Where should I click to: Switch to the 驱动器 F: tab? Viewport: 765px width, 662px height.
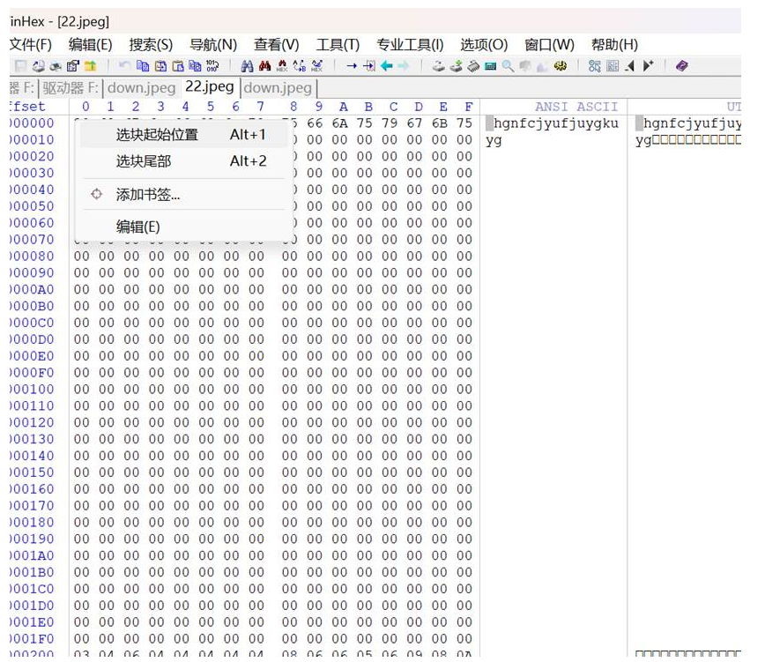pyautogui.click(x=71, y=88)
